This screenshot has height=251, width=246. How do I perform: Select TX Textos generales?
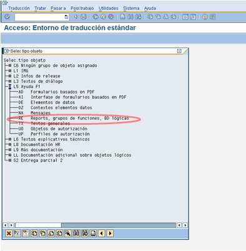pos(44,124)
